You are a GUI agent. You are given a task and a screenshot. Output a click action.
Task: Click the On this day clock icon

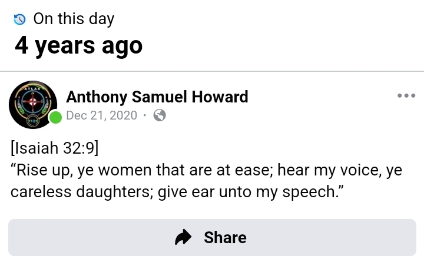(19, 19)
